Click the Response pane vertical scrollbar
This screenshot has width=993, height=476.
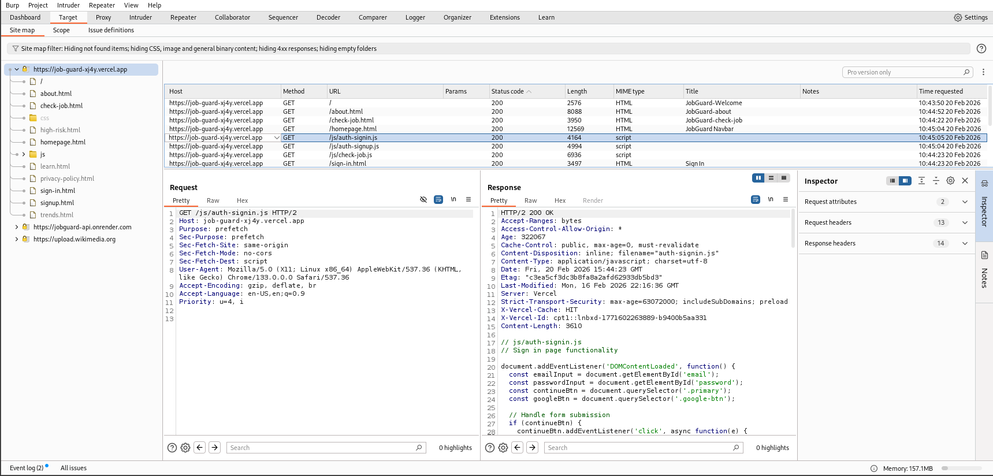793,228
